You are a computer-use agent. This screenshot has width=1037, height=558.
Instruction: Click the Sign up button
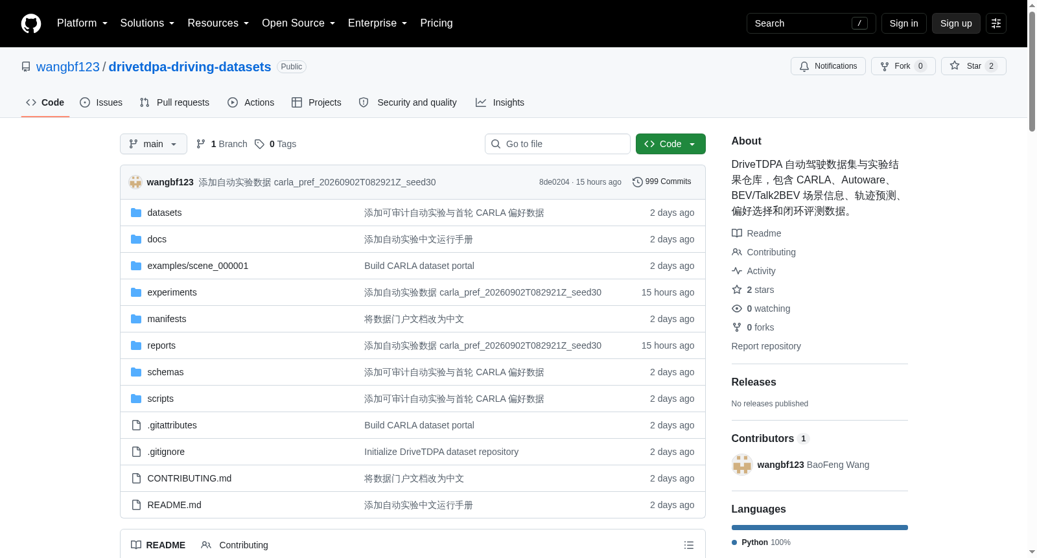point(956,23)
